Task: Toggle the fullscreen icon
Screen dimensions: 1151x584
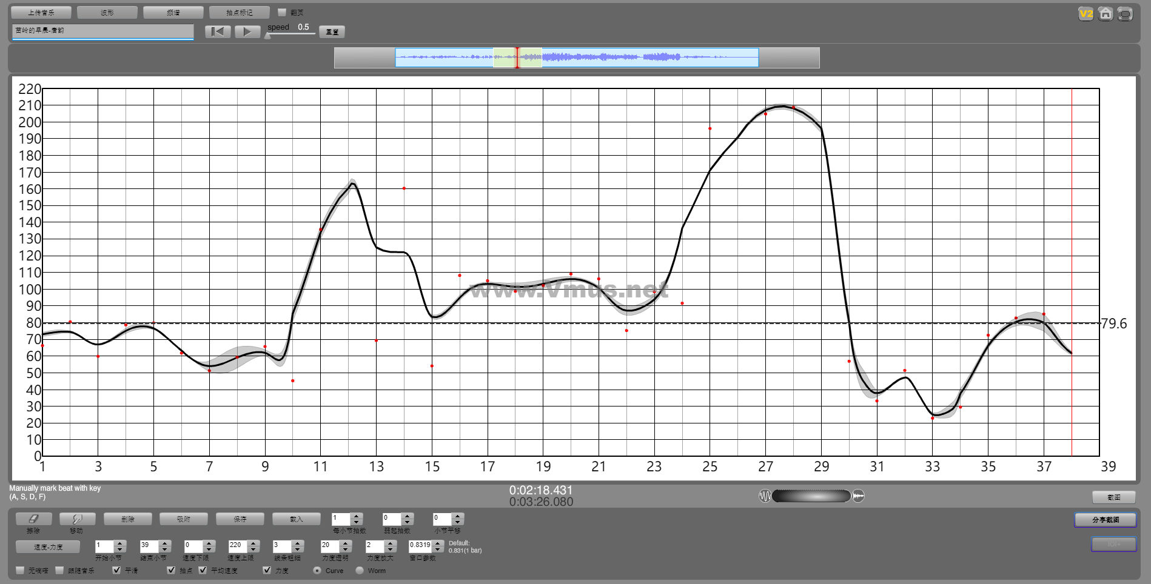Action: click(1125, 14)
